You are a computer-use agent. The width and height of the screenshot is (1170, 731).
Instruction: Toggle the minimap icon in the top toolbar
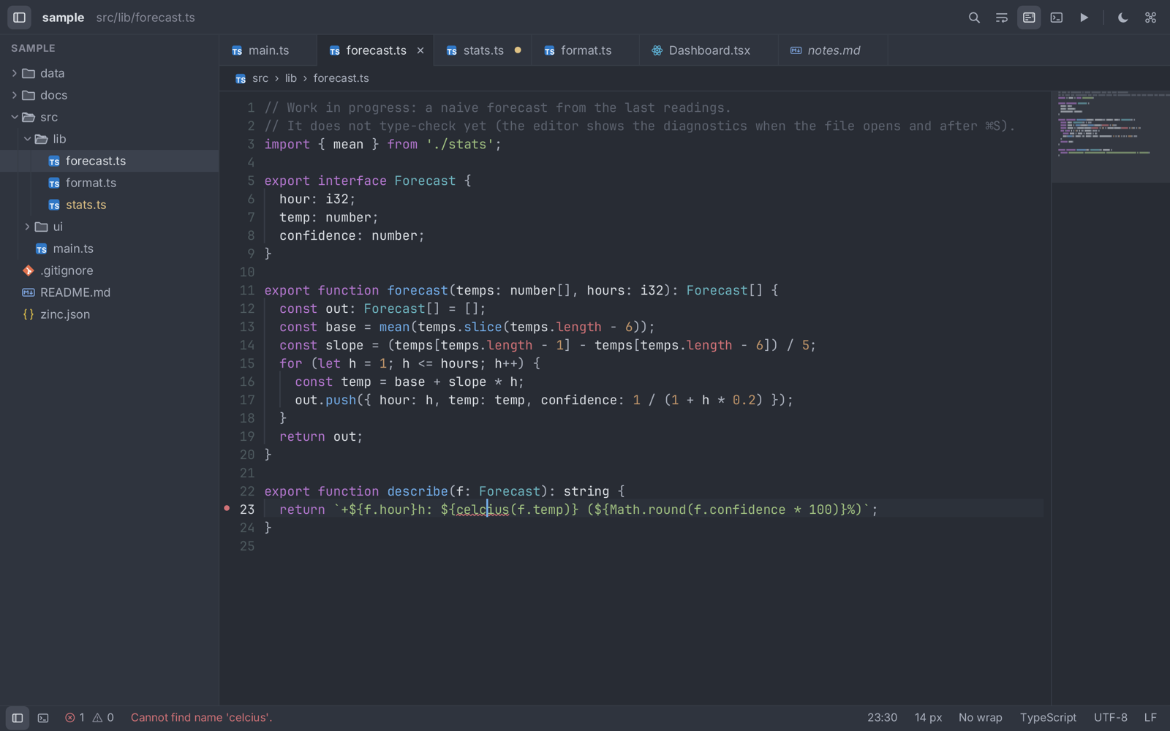[x=1029, y=18]
